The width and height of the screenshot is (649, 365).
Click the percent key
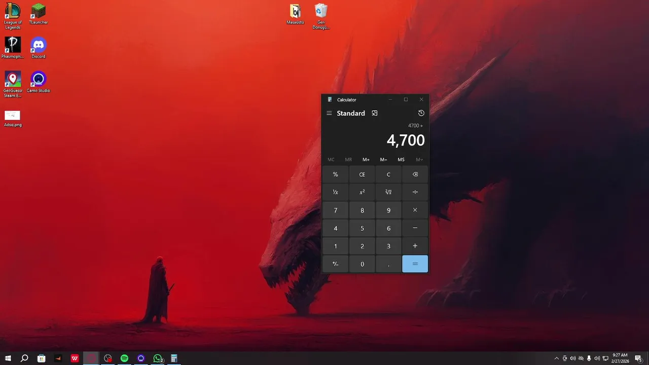[335, 174]
